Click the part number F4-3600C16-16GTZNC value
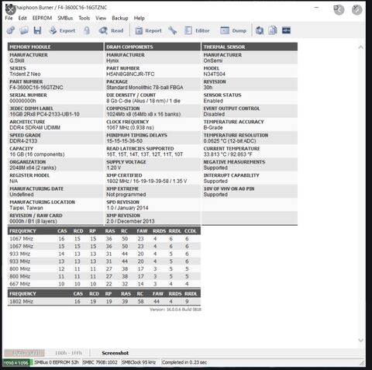Screen dimensions: 372x370 point(36,88)
